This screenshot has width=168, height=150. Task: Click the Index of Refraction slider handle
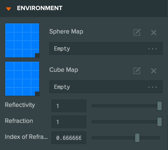tap(137, 138)
